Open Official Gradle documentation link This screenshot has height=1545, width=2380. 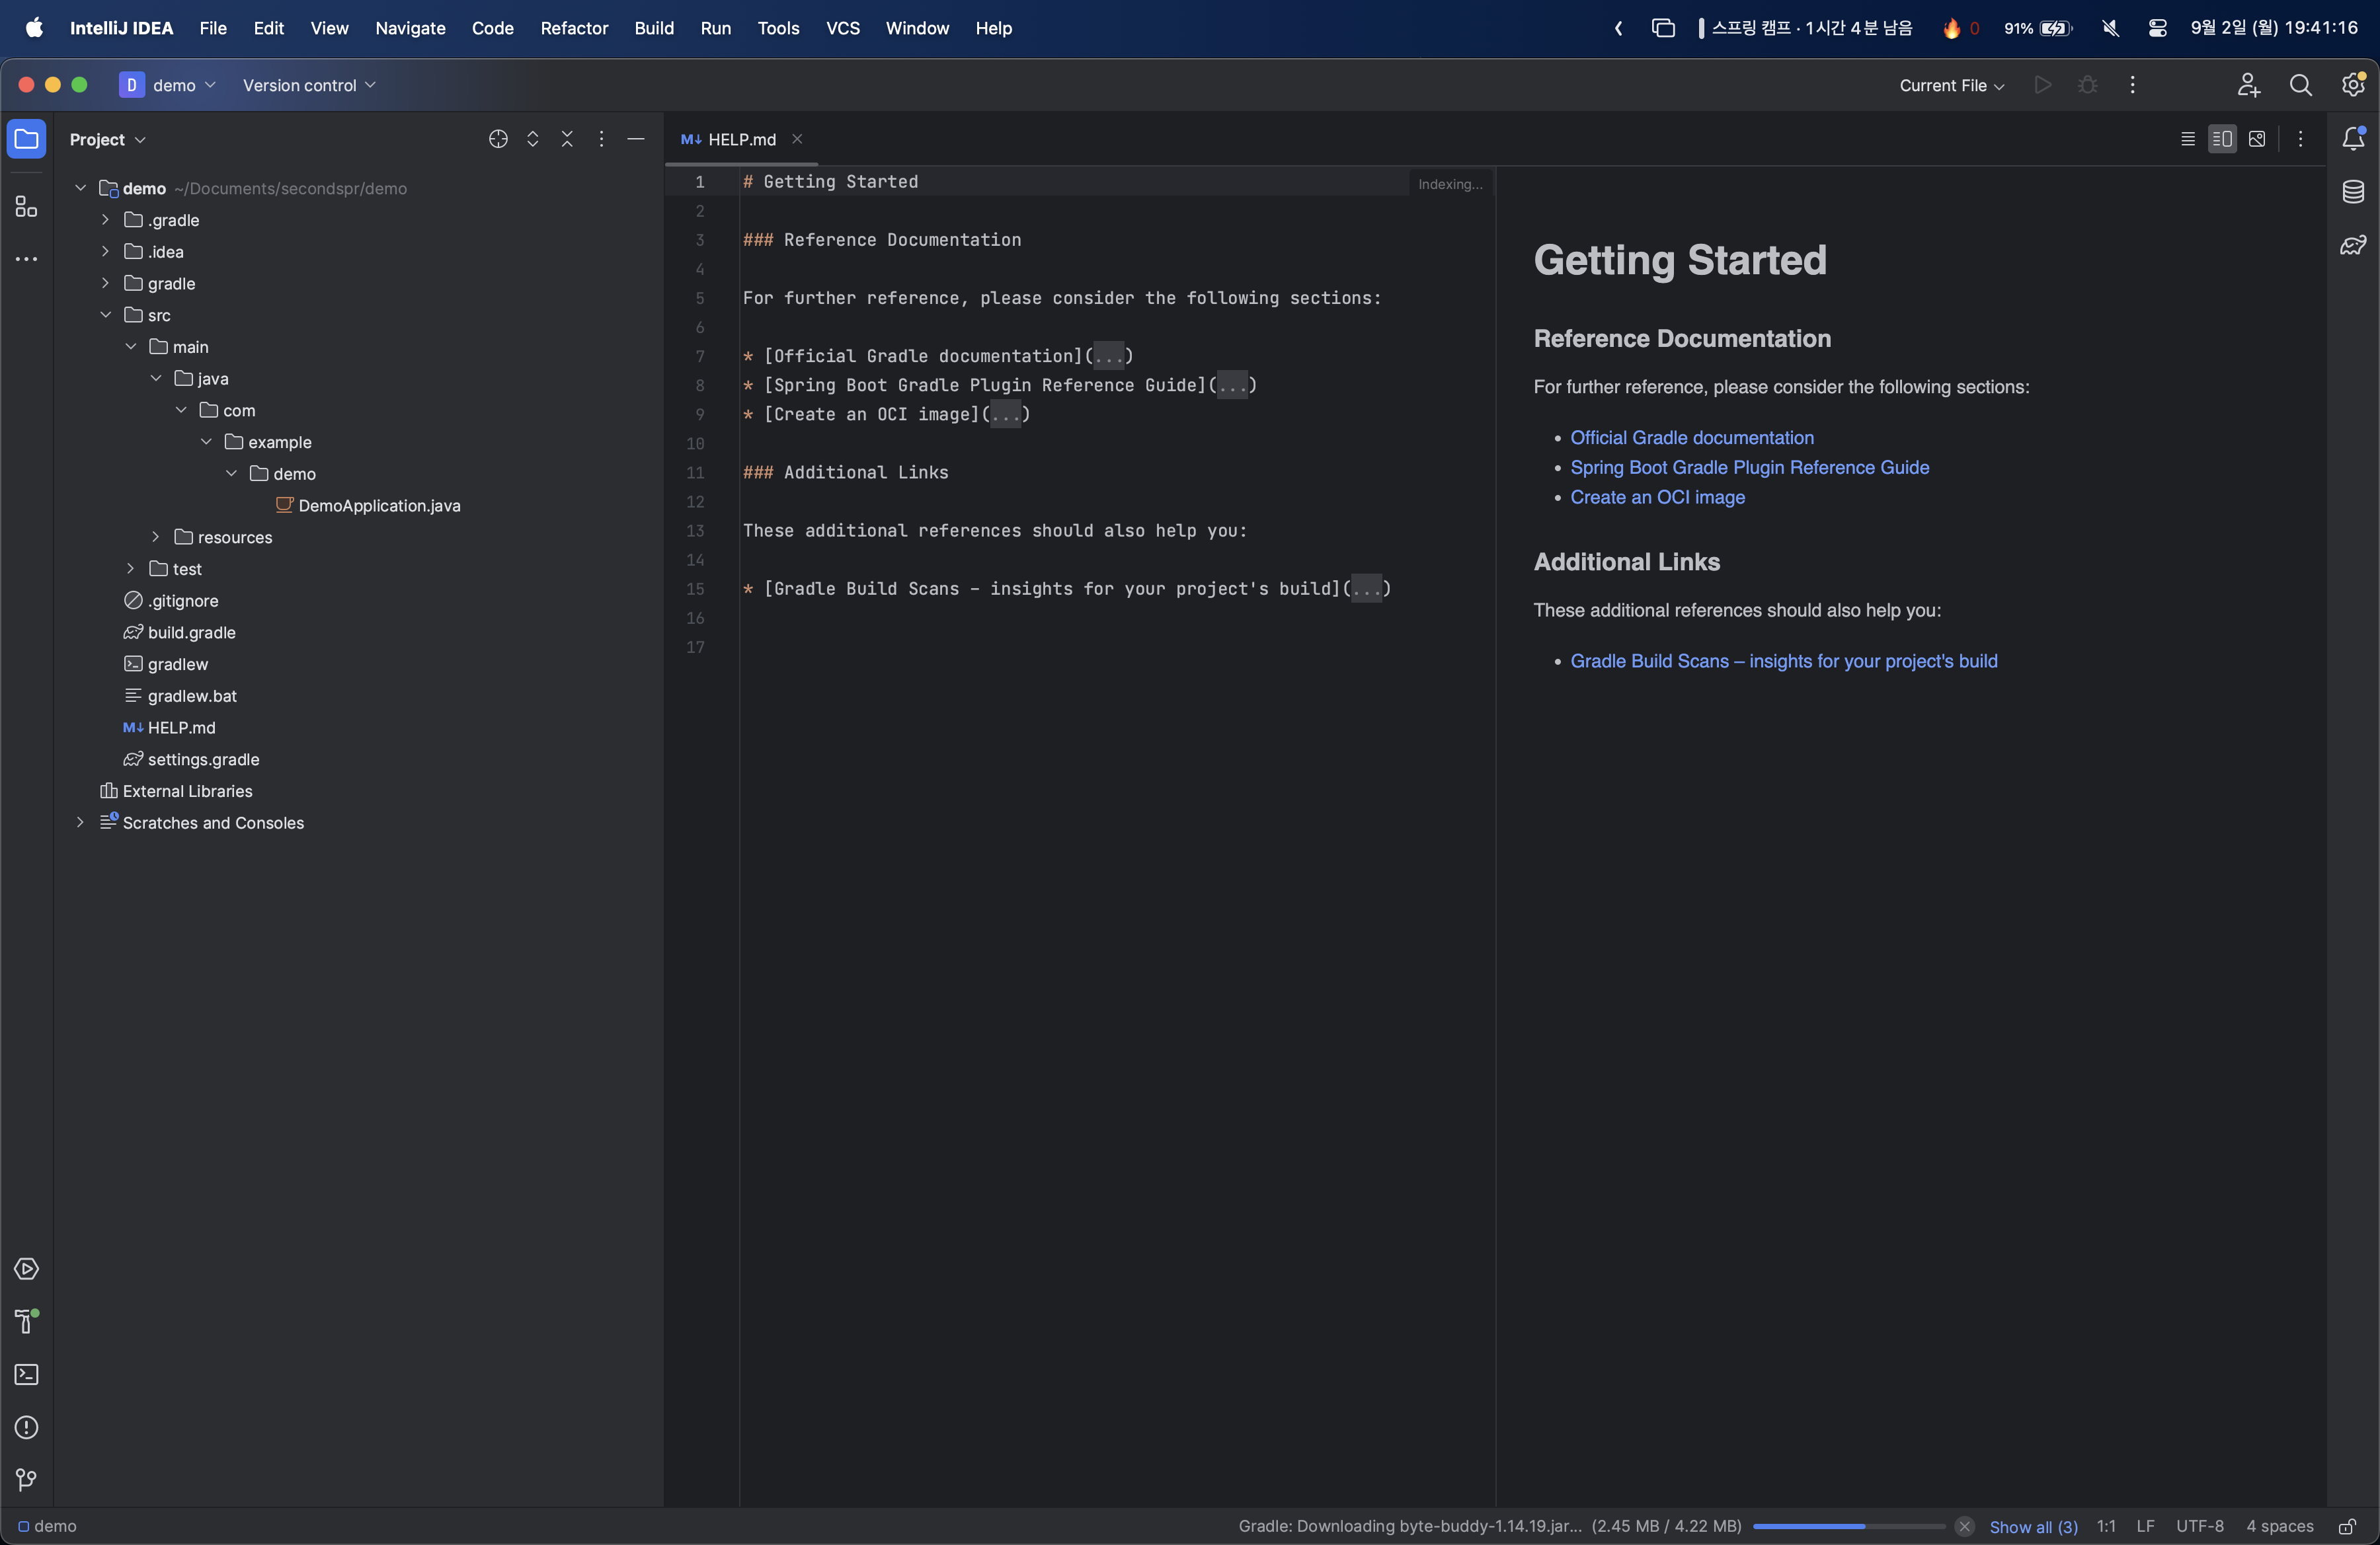pyautogui.click(x=1691, y=437)
